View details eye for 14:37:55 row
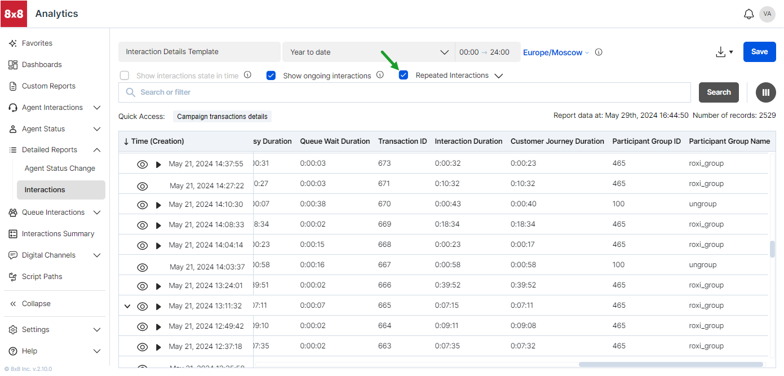This screenshot has width=784, height=376. (x=143, y=165)
